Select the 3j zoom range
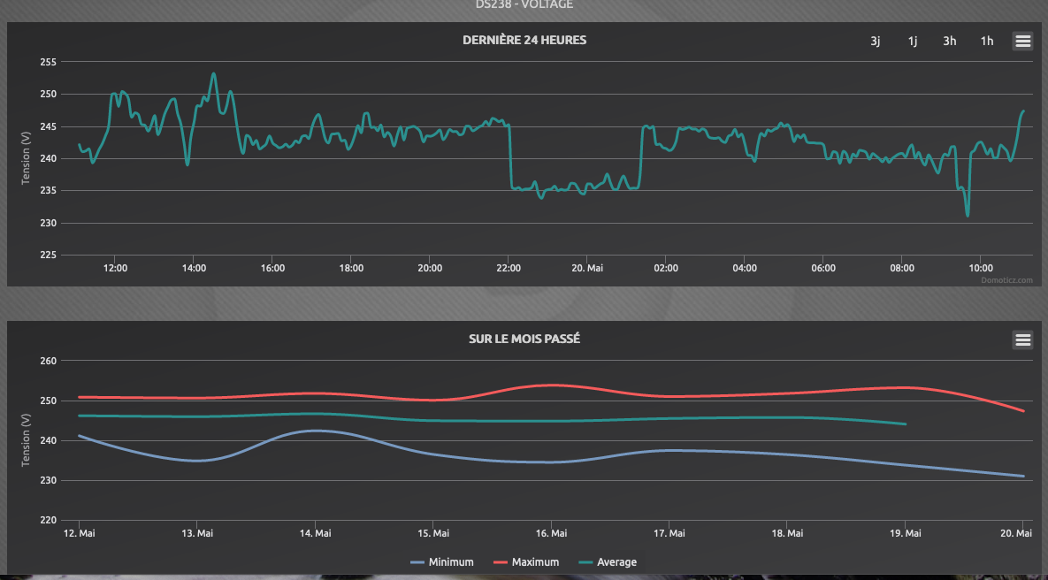Image resolution: width=1048 pixels, height=580 pixels. coord(876,41)
